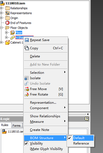The image size is (103, 153).
Task: Open the Component submenu
Action: point(46,108)
